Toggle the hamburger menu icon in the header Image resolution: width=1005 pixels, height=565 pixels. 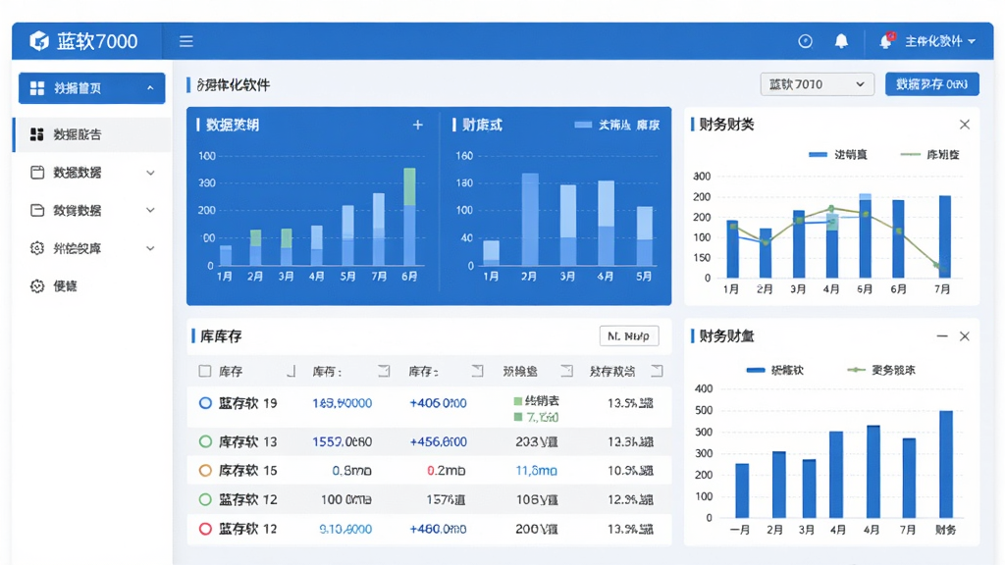[185, 41]
